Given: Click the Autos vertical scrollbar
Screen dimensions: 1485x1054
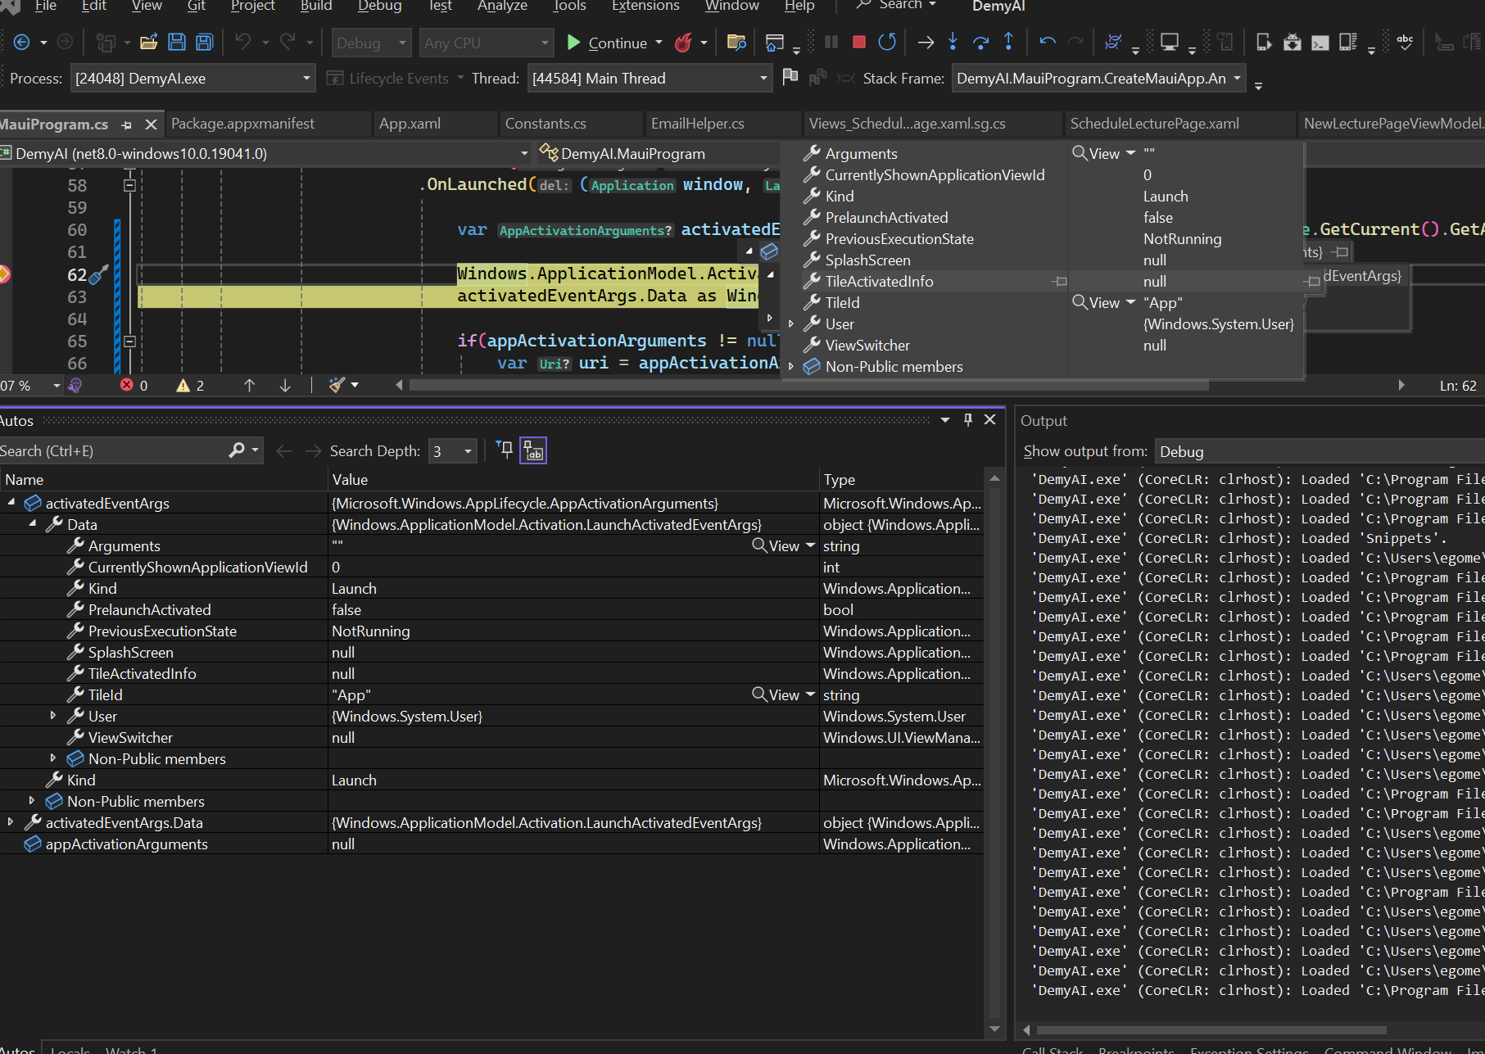Looking at the screenshot, I should point(994,753).
